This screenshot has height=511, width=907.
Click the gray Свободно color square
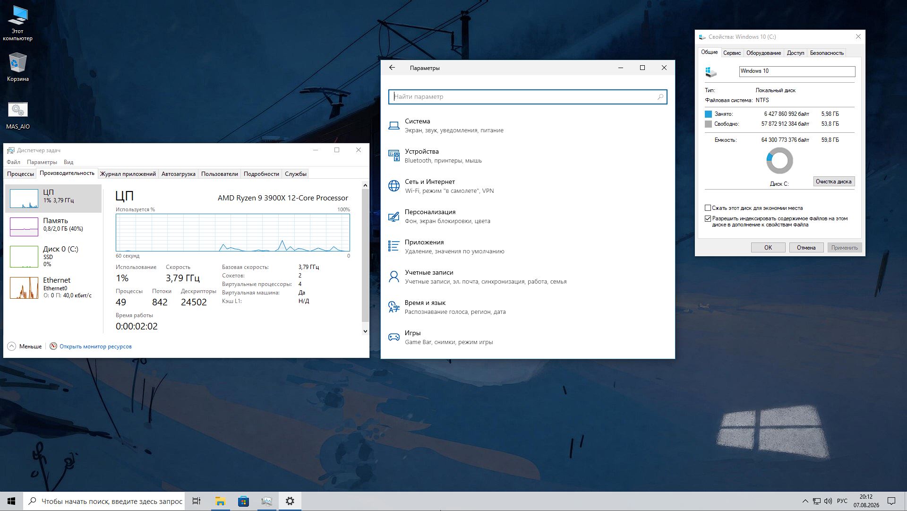point(708,124)
